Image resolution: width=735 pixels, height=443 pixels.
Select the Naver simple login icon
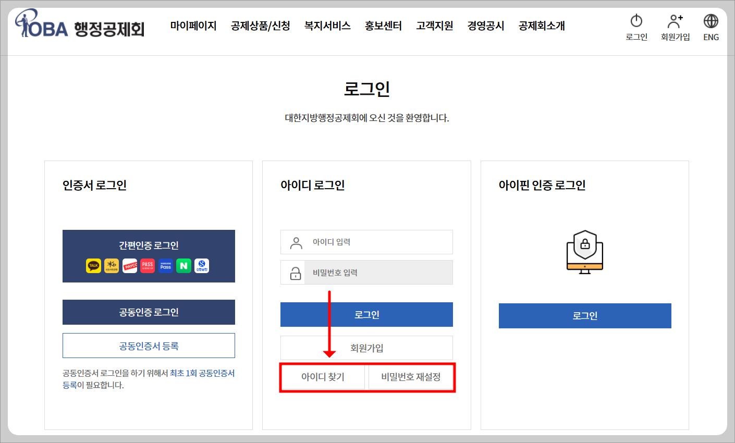coord(183,266)
